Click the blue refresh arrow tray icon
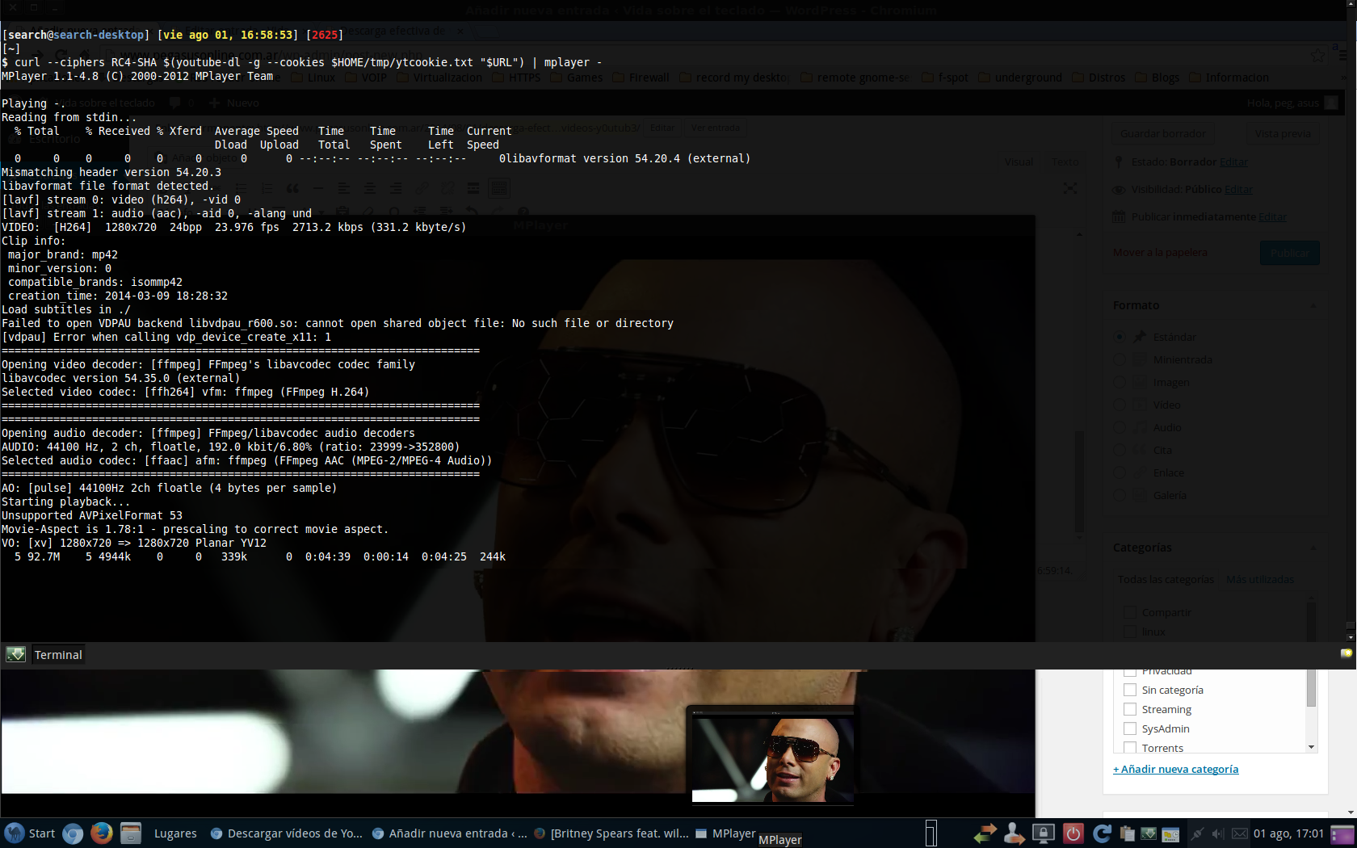Screen dimensions: 1357x848 pyautogui.click(x=1101, y=833)
